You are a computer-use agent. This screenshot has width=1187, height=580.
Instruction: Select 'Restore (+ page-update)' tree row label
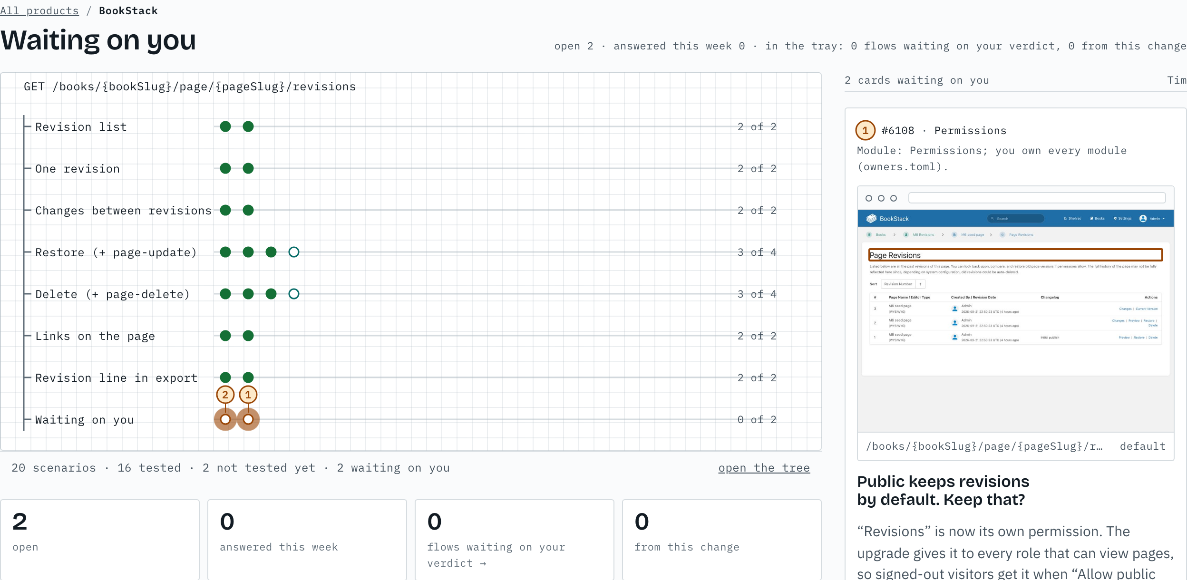coord(116,252)
